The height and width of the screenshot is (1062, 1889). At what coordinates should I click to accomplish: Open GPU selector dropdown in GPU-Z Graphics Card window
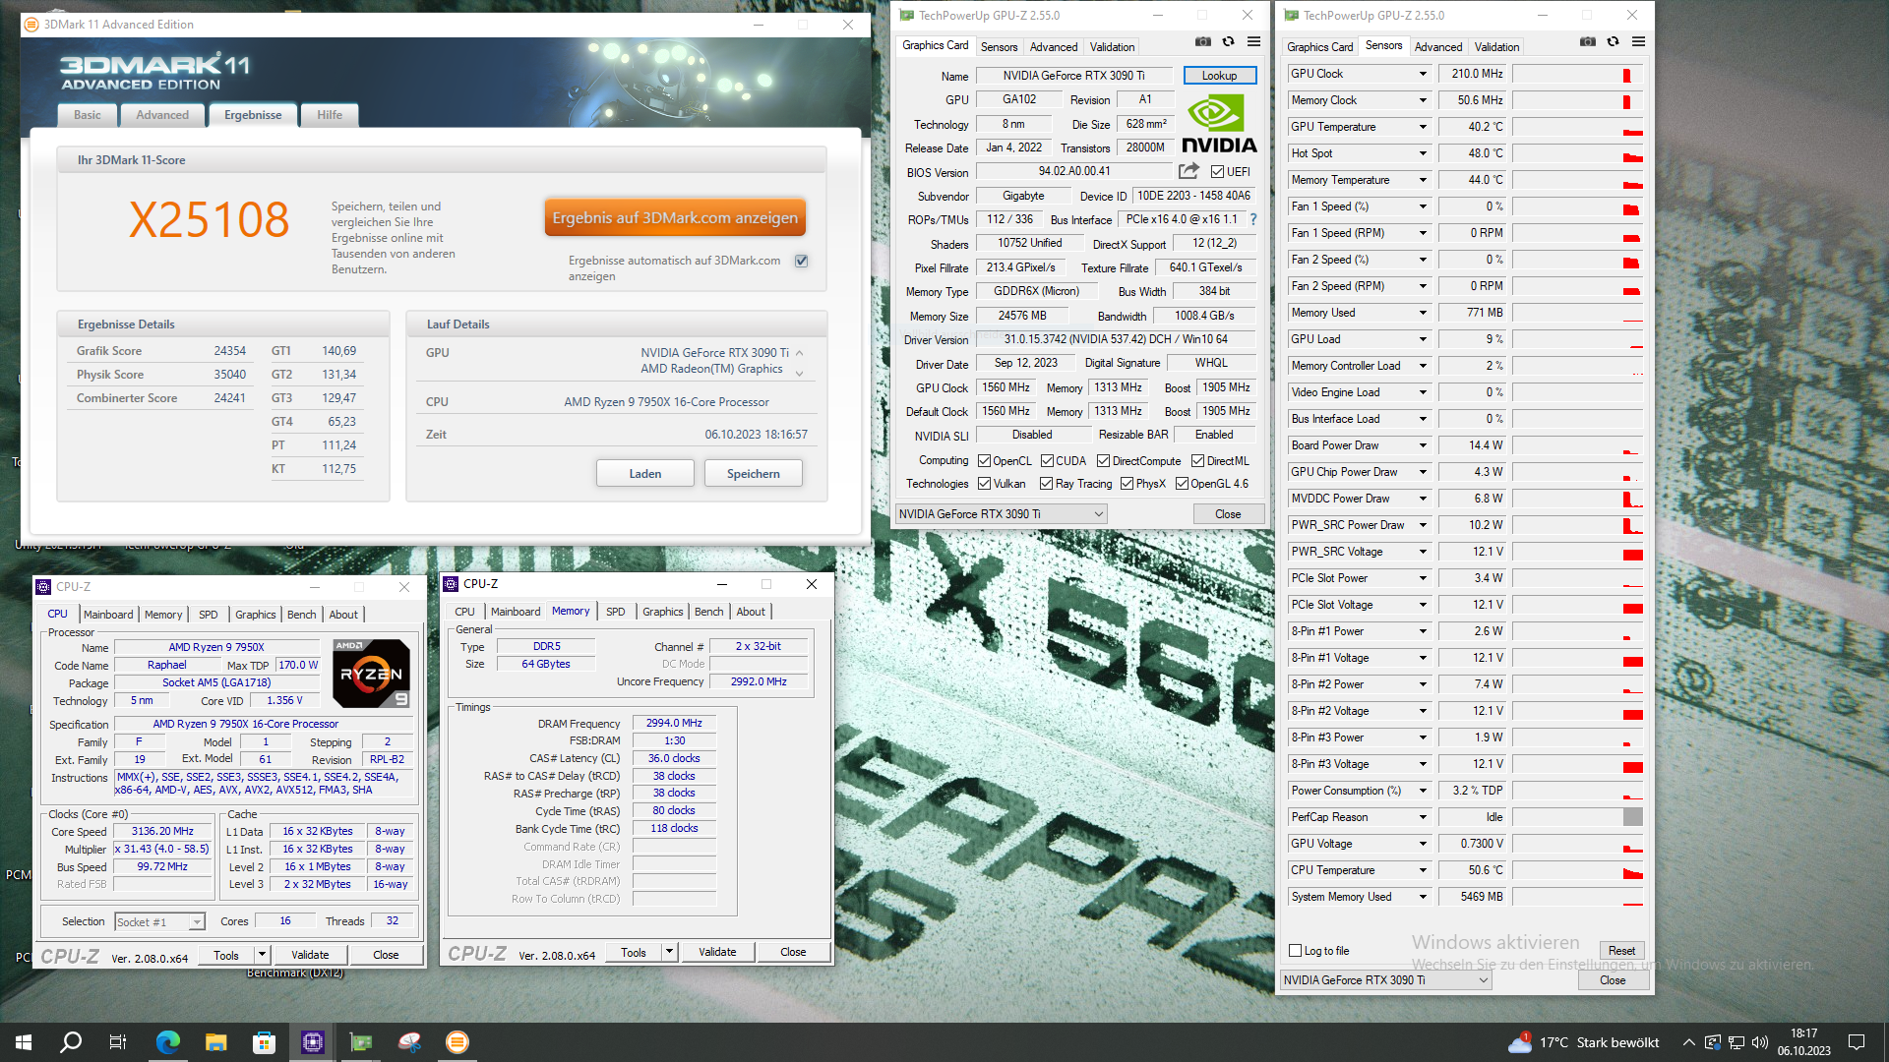click(x=1002, y=514)
